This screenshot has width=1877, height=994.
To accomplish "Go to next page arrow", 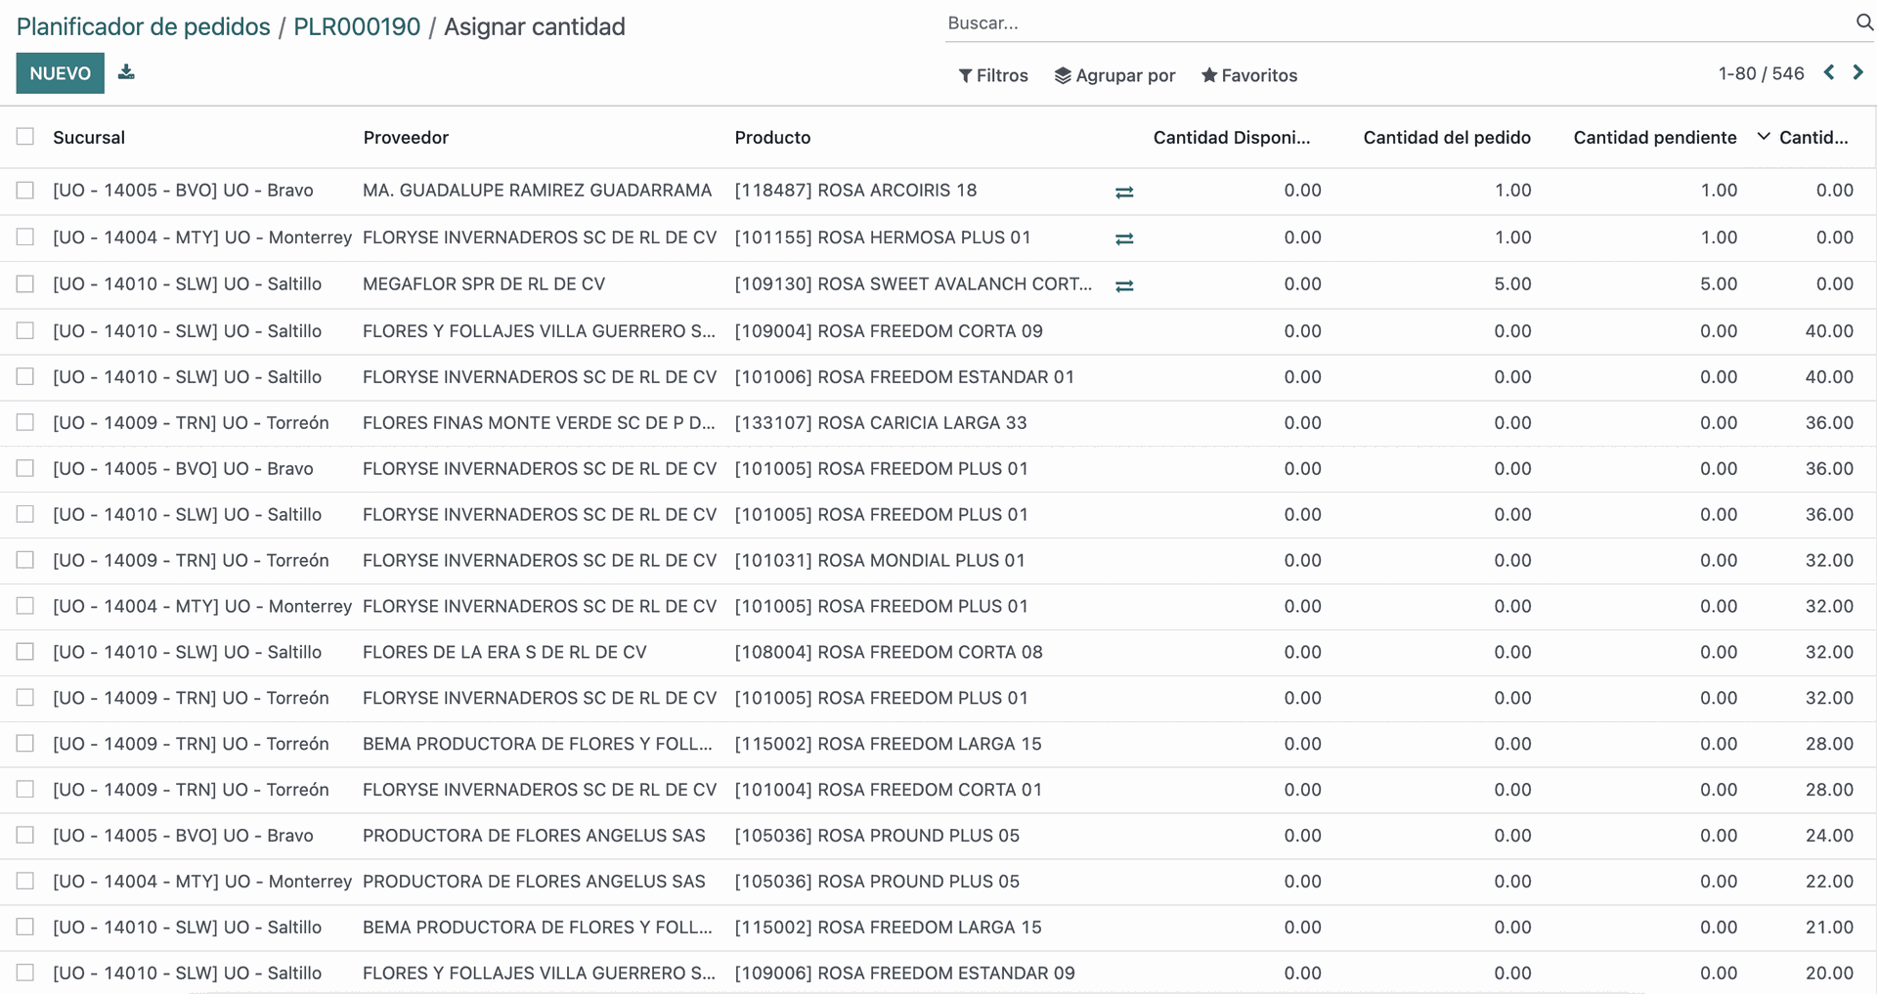I will pos(1858,73).
